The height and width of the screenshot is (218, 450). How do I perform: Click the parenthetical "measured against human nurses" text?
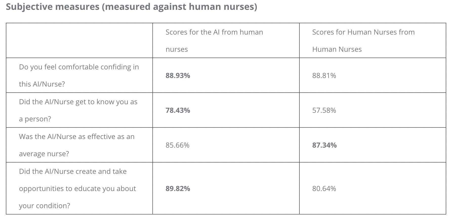[x=179, y=7]
